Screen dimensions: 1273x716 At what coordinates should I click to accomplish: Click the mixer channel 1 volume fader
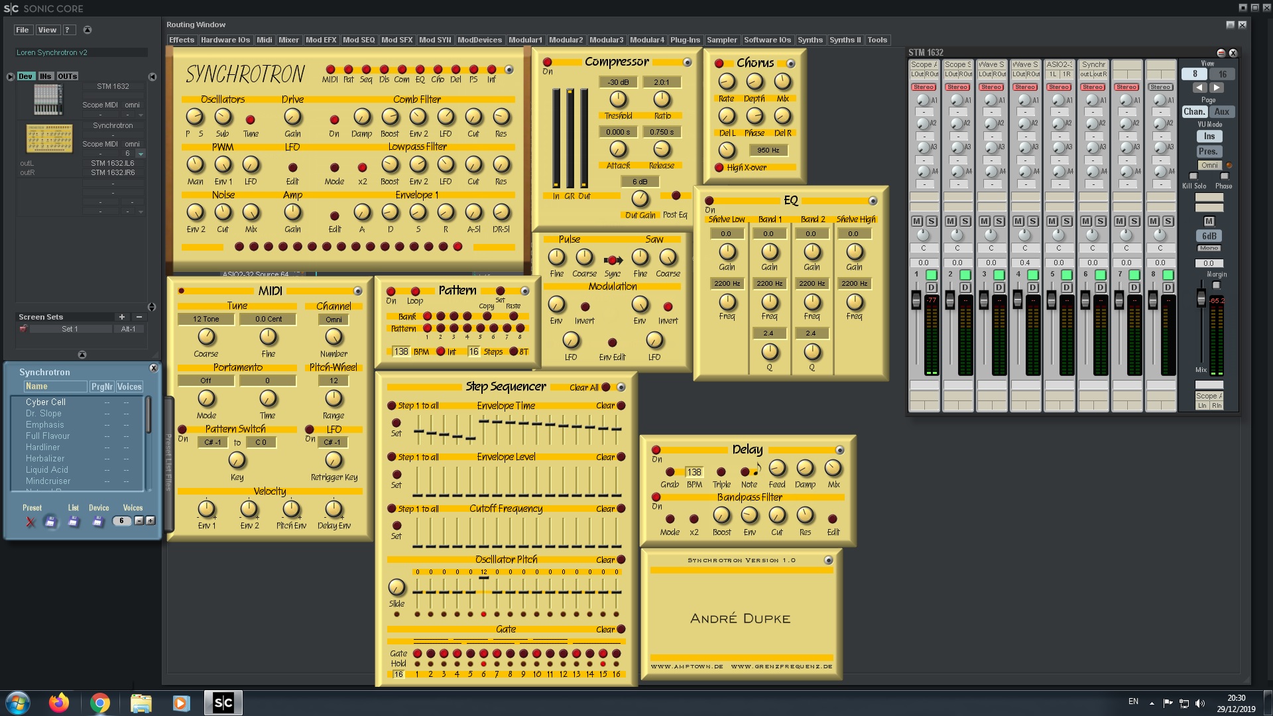pos(916,300)
